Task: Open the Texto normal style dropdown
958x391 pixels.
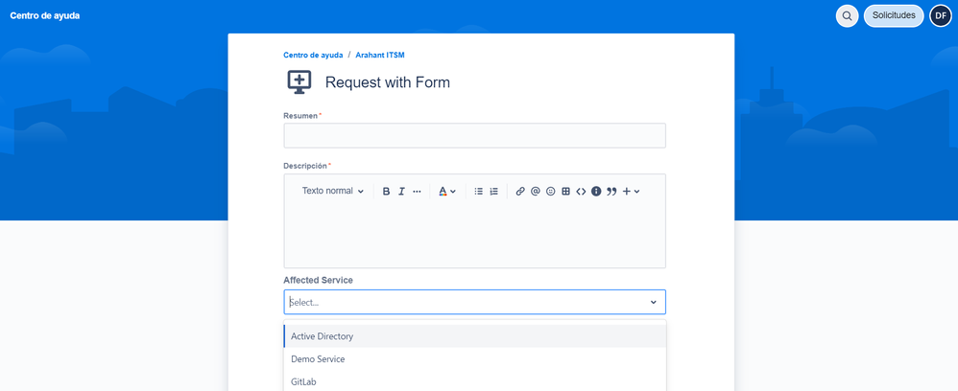Action: (332, 191)
